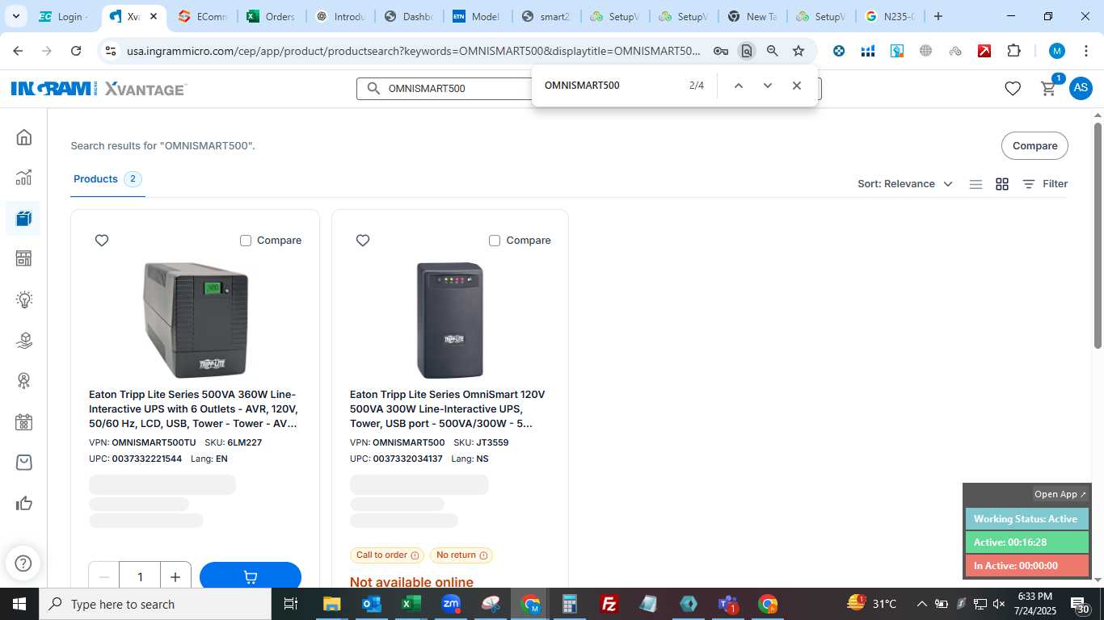Switch to the Orders browser tab
This screenshot has height=620, width=1104.
273,16
